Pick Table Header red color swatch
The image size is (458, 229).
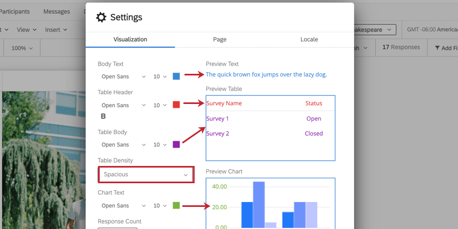(x=176, y=105)
